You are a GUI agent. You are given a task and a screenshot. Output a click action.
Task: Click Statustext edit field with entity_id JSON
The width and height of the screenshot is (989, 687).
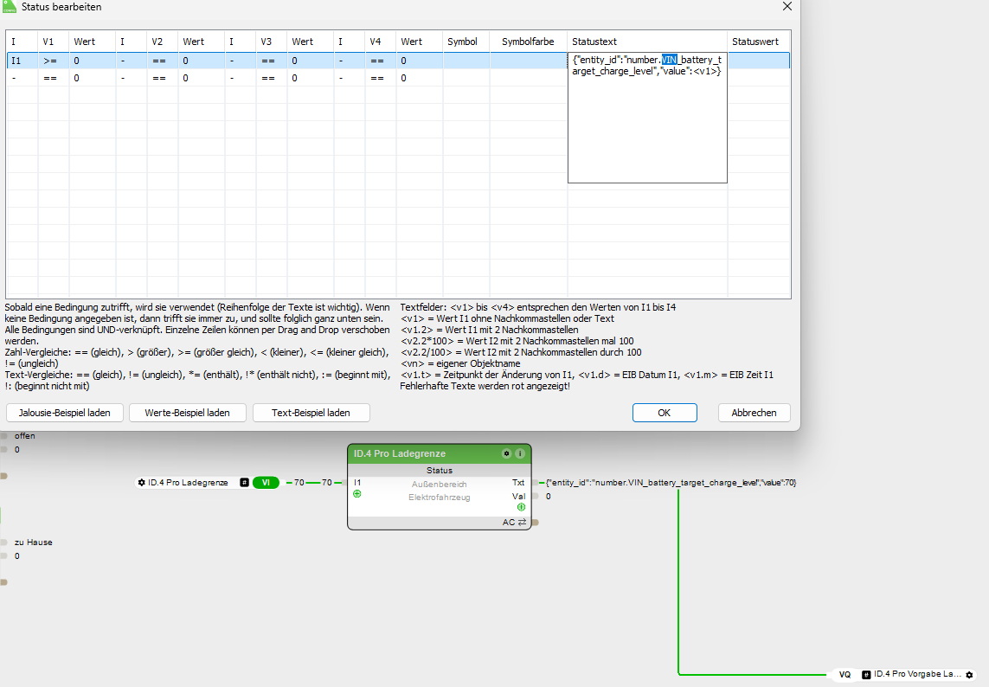point(647,118)
